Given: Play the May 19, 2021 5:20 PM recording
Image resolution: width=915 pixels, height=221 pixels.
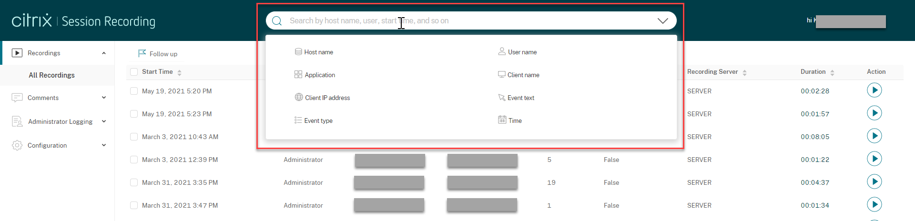Looking at the screenshot, I should point(874,90).
